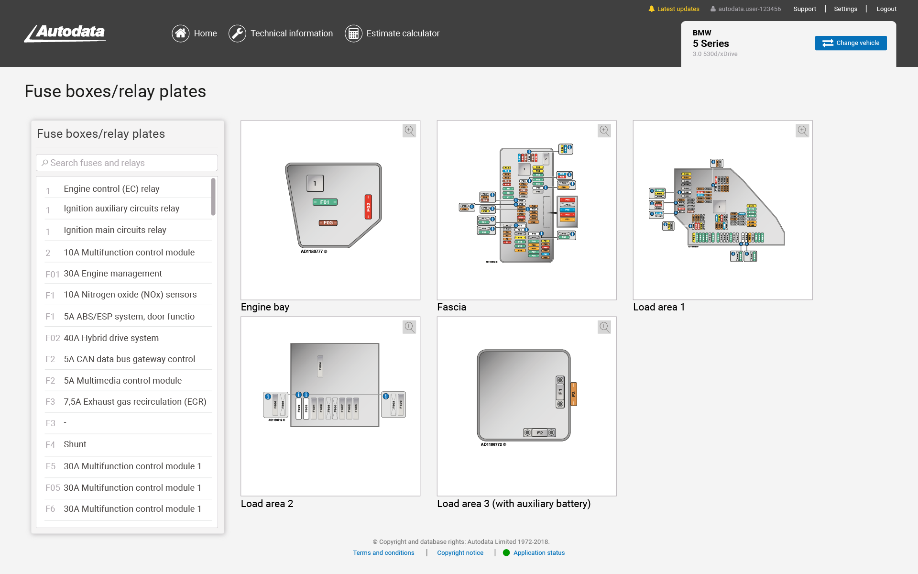918x574 pixels.
Task: Open Settings in top bar
Action: (x=845, y=9)
